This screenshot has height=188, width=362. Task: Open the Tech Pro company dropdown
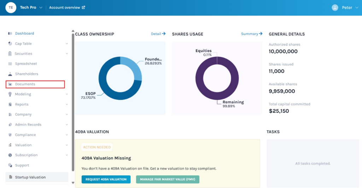(x=41, y=7)
